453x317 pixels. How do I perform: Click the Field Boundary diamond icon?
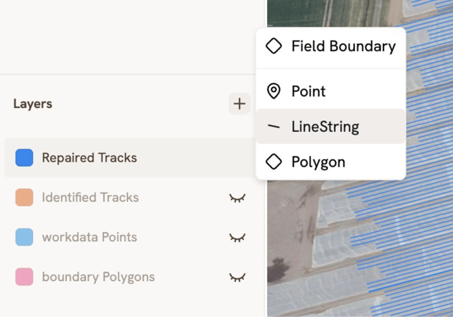click(x=274, y=46)
